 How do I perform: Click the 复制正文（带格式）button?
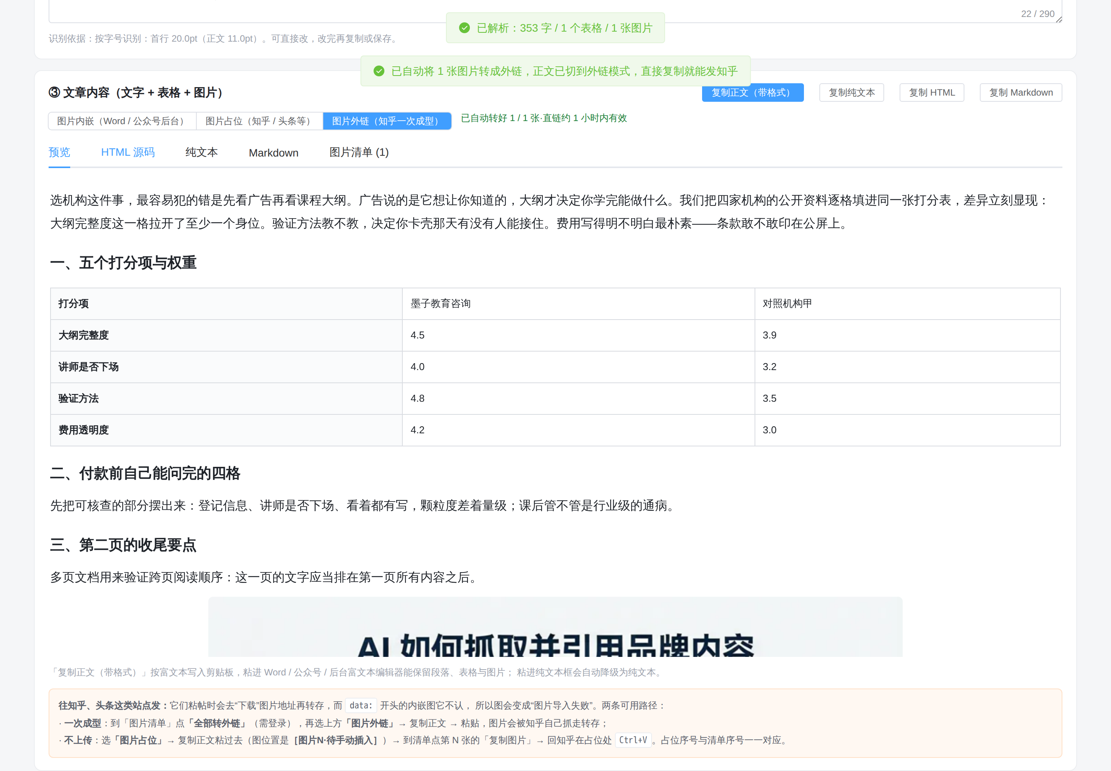[x=752, y=92]
